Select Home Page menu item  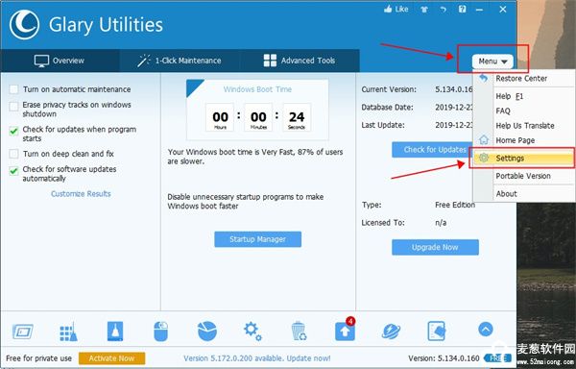click(524, 140)
